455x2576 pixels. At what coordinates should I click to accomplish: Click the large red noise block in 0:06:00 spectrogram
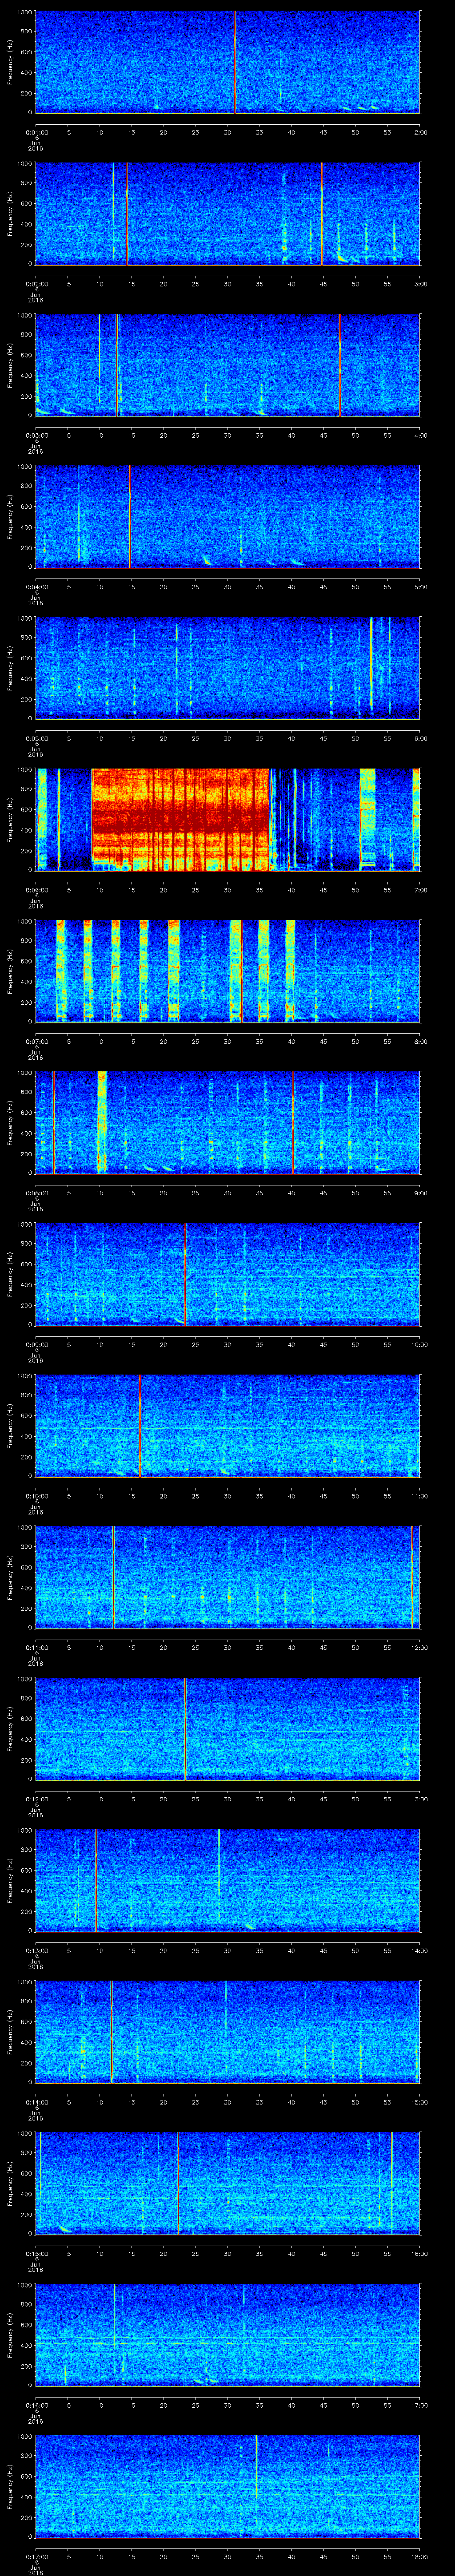(181, 820)
